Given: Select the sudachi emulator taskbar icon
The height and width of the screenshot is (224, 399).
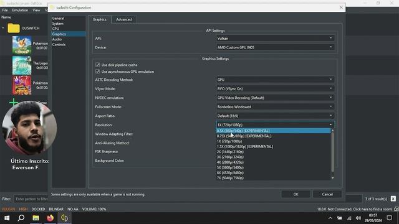Looking at the screenshot, I should pyautogui.click(x=64, y=218).
